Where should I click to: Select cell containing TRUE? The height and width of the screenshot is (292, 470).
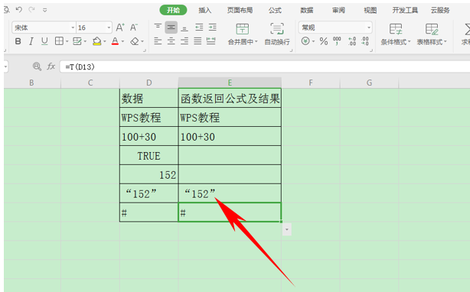click(149, 156)
